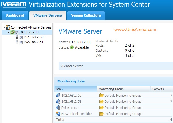Sort by the Job column header
Viewport: 173px width, 123px height.
[x=76, y=89]
